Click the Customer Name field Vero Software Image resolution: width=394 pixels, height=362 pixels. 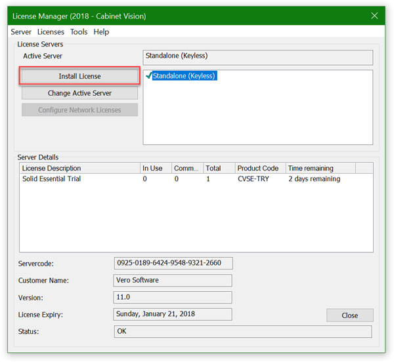pyautogui.click(x=173, y=280)
